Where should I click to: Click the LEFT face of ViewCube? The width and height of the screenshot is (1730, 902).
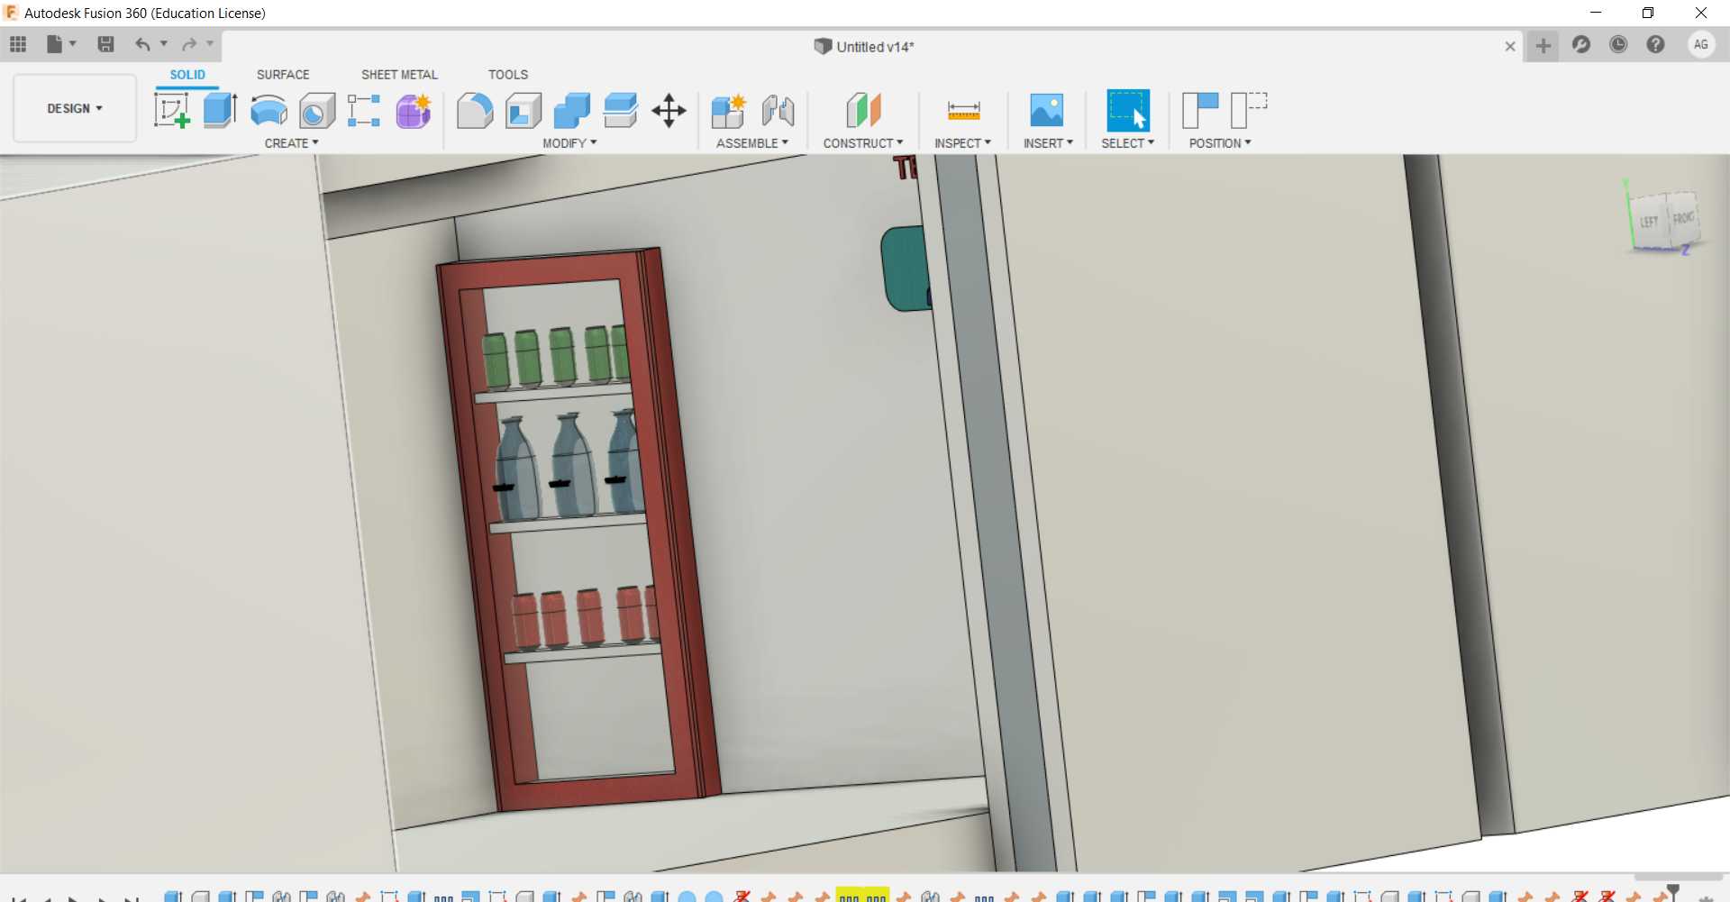click(1649, 222)
